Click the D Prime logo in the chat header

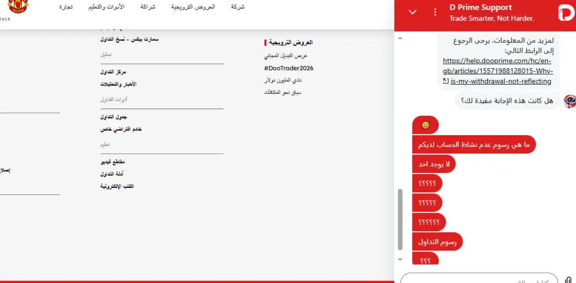click(x=566, y=13)
